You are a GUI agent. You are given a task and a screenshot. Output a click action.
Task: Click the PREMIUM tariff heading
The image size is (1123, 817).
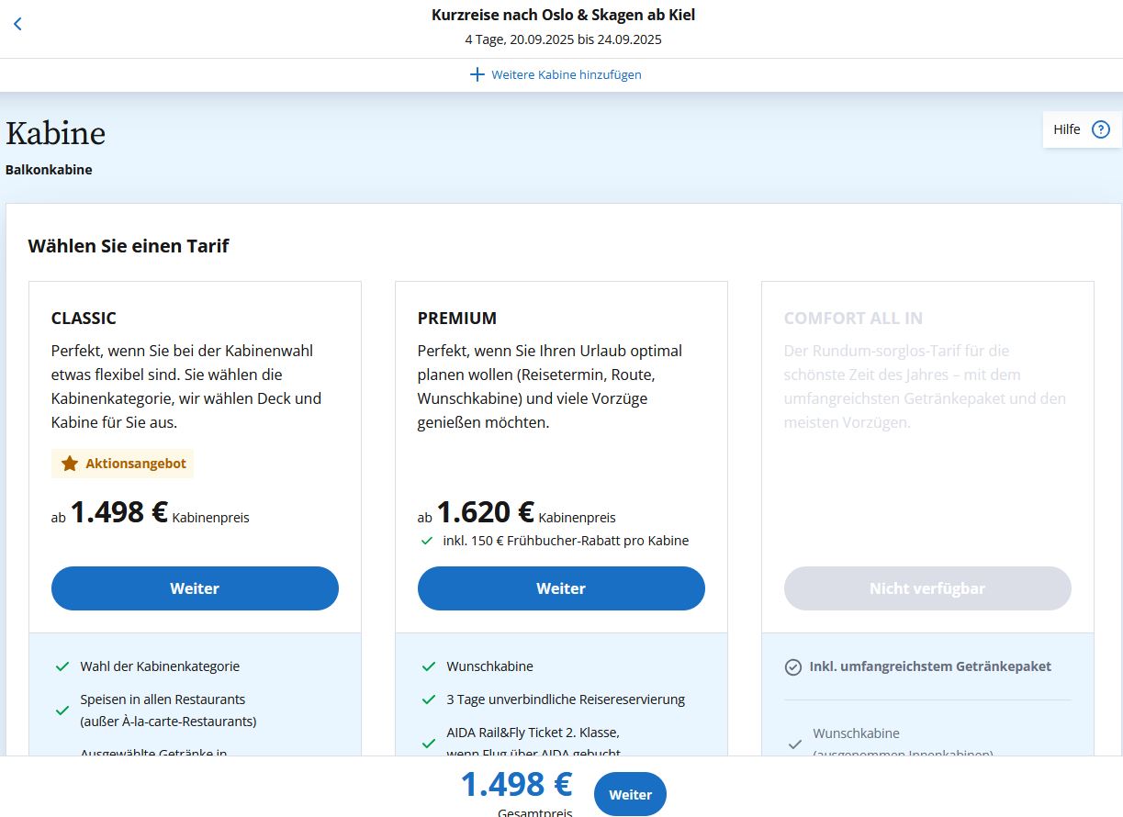click(456, 319)
